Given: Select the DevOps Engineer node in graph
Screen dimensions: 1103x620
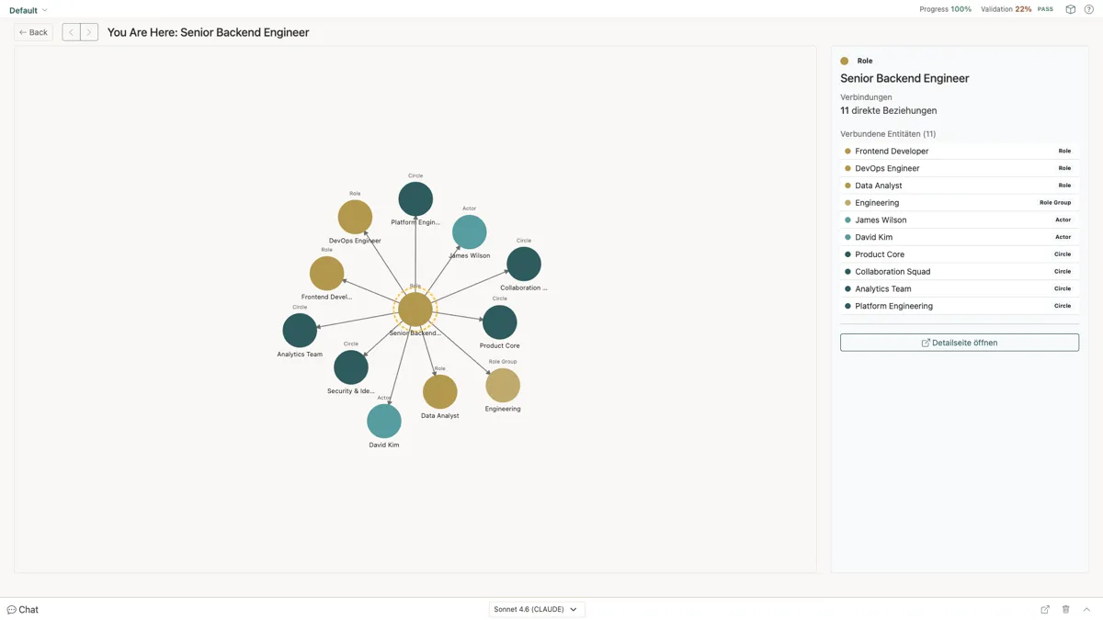Looking at the screenshot, I should point(355,217).
